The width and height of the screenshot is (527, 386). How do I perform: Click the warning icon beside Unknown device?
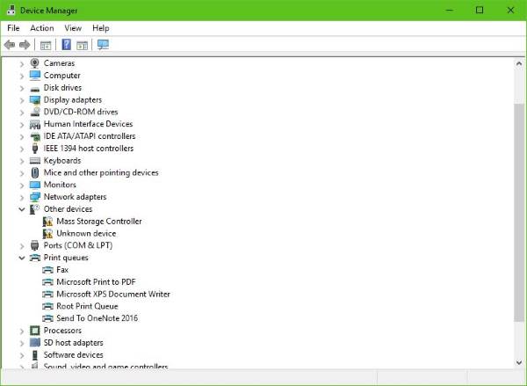(x=47, y=233)
